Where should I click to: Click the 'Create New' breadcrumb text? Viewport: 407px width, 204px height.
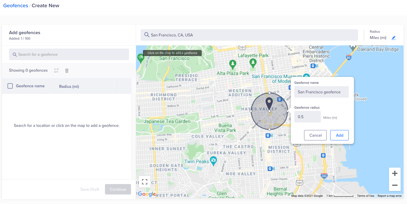pos(46,5)
